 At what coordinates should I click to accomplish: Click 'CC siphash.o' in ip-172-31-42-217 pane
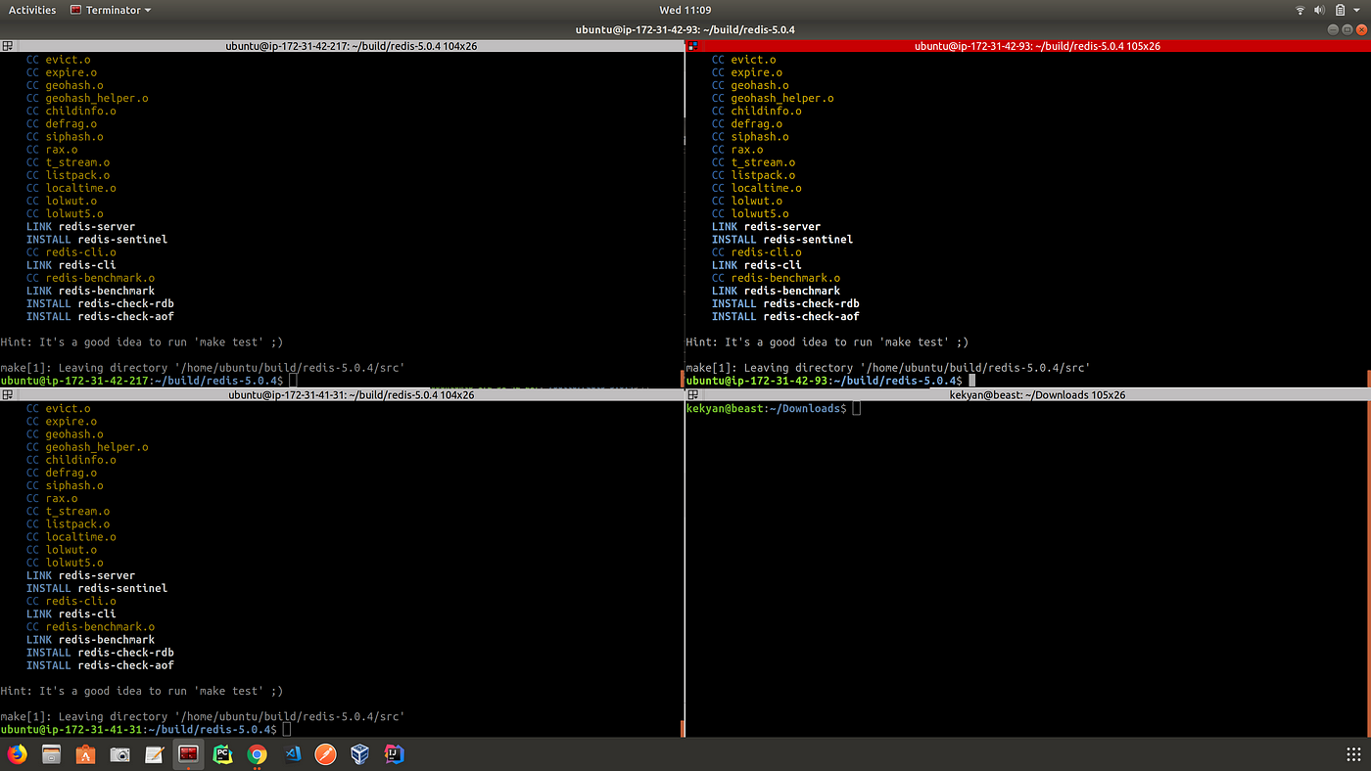[65, 137]
